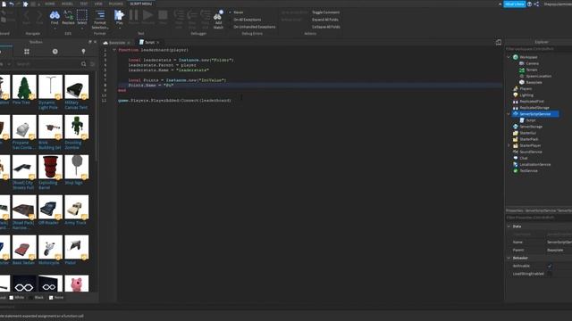Click the Expand All Folds action

[325, 20]
